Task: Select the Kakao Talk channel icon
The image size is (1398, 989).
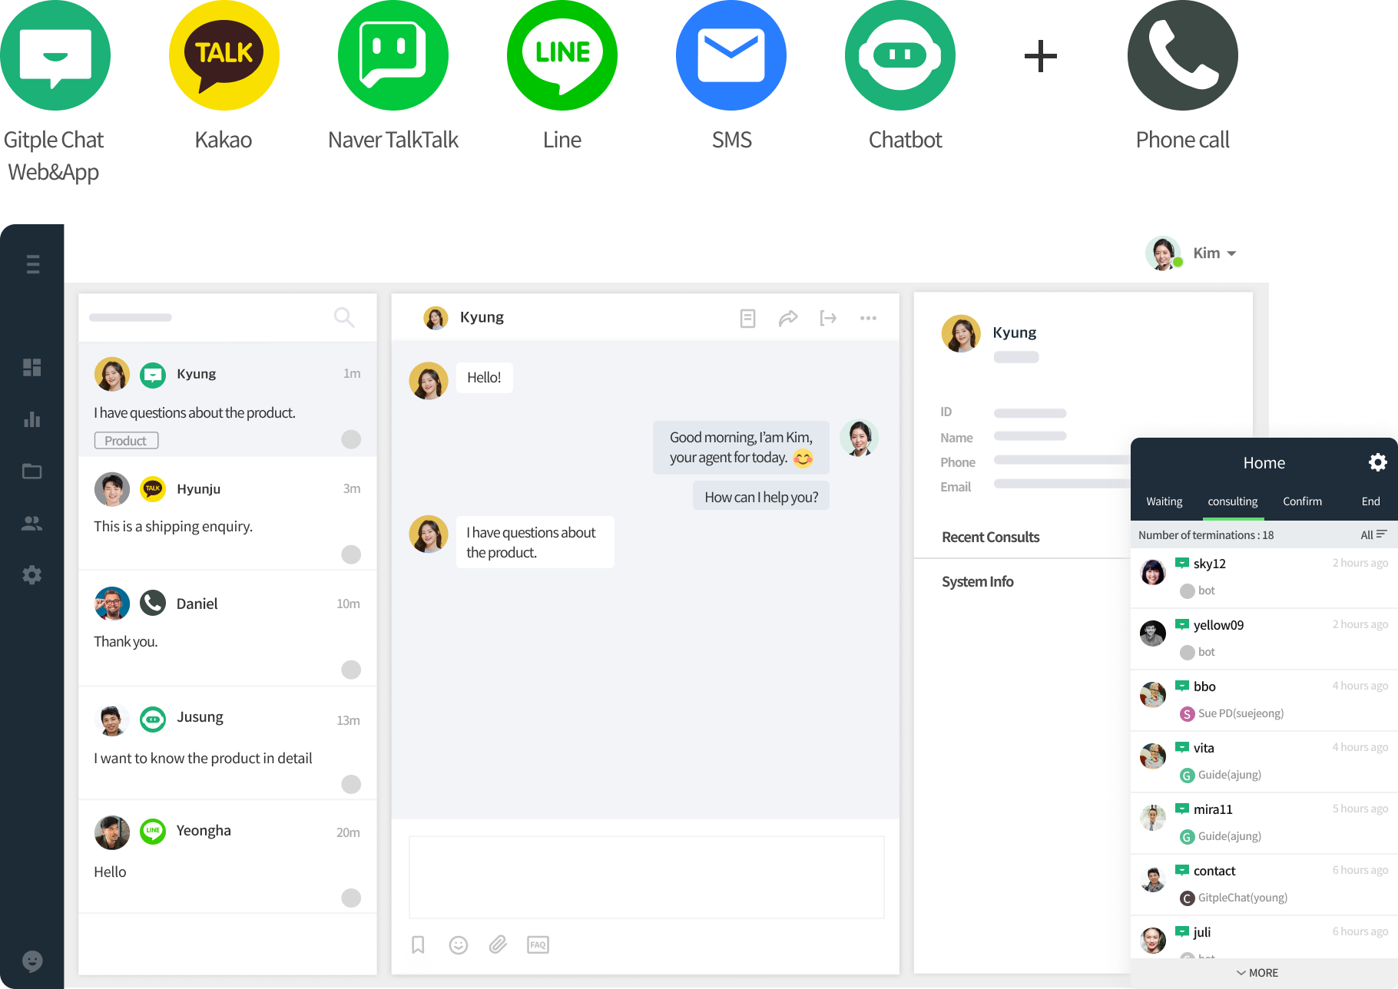Action: tap(224, 55)
